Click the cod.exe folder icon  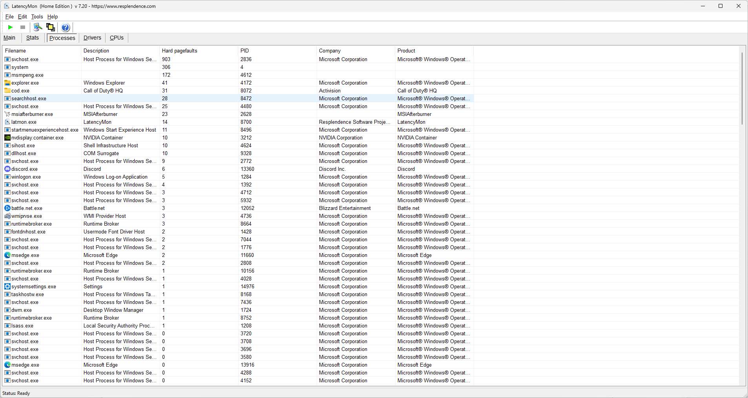click(7, 90)
